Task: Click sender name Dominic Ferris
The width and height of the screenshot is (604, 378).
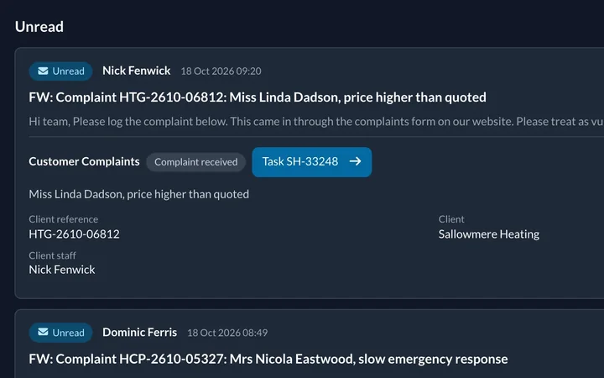Action: click(x=139, y=332)
